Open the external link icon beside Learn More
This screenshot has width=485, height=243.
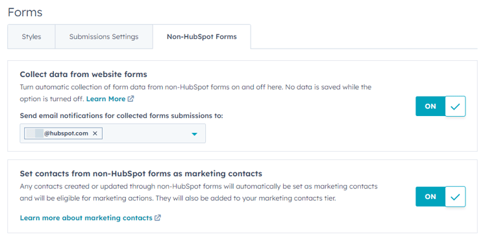(x=131, y=98)
